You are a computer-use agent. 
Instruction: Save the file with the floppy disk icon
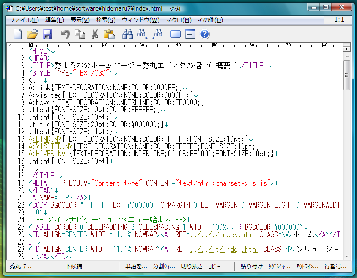click(47, 34)
